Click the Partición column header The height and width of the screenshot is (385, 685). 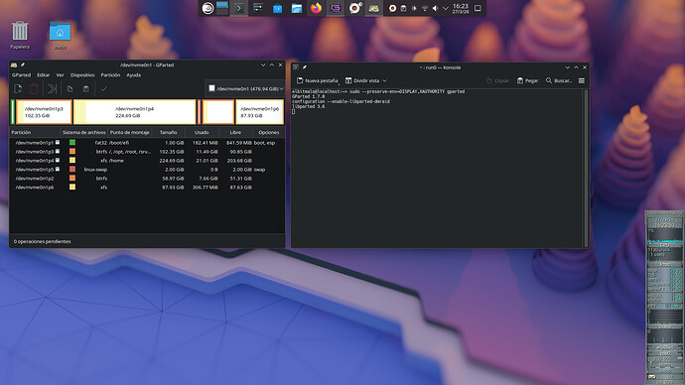pyautogui.click(x=35, y=132)
